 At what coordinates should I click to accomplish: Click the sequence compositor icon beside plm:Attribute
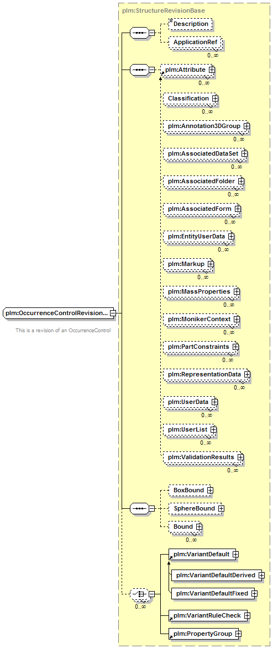coord(139,70)
